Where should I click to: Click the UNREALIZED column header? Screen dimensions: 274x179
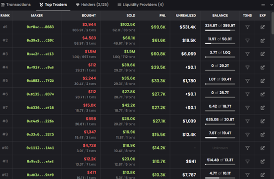(x=186, y=15)
